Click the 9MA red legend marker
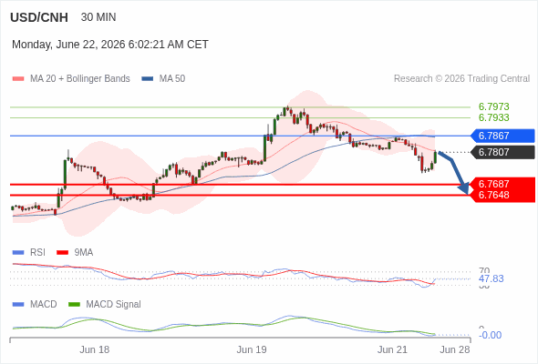Image resolution: width=538 pixels, height=364 pixels. click(x=62, y=253)
